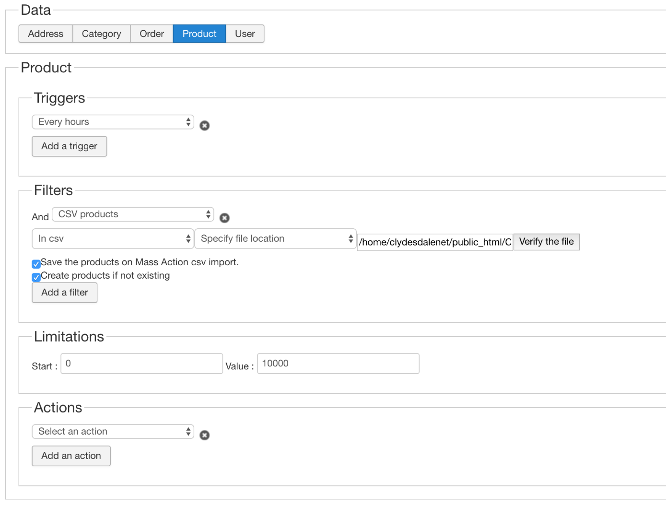Remove the Every hours trigger
This screenshot has height=518, width=666.
205,126
